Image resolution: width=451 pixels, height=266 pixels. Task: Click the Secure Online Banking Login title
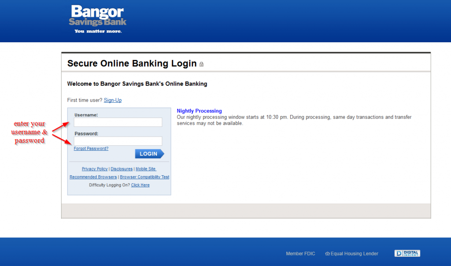132,63
